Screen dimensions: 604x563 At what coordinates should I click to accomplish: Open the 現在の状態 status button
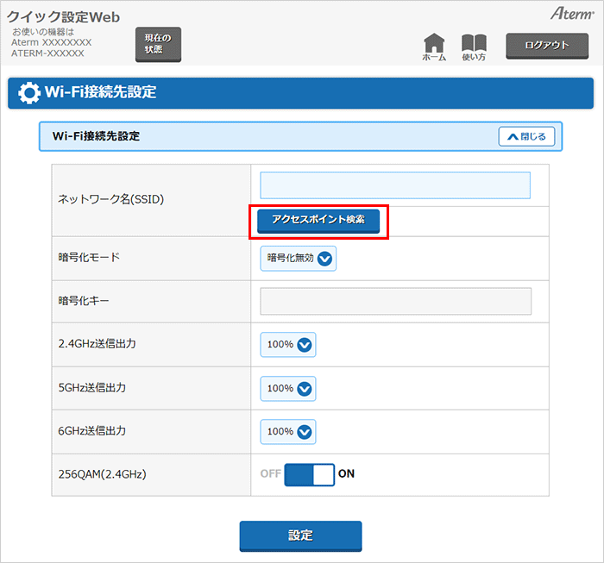tap(158, 44)
